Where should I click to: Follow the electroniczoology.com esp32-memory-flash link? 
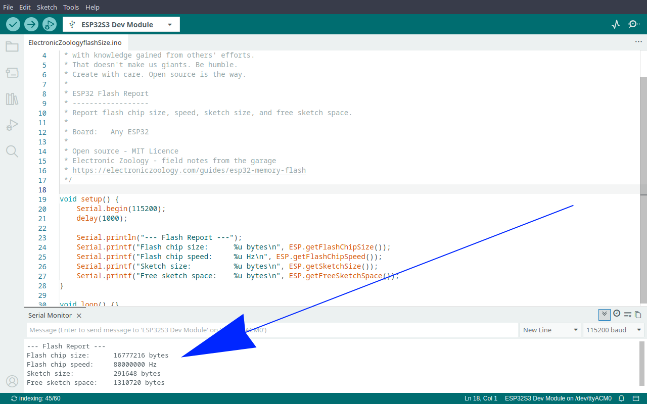pyautogui.click(x=189, y=170)
